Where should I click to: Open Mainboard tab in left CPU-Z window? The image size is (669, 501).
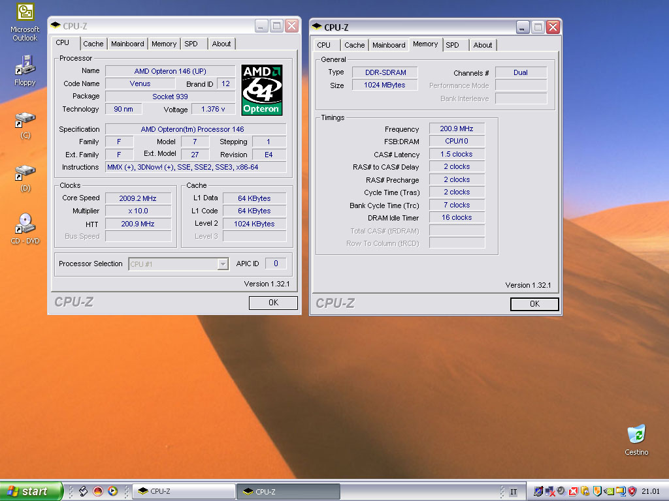click(x=127, y=44)
